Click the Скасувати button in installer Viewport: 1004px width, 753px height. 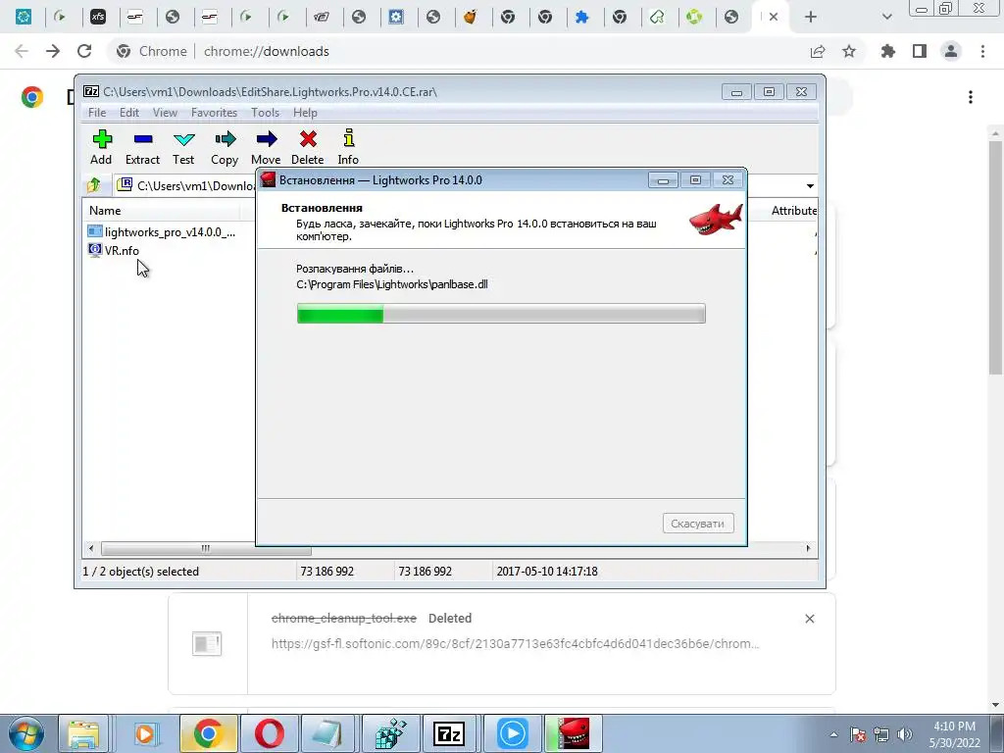[x=698, y=524]
